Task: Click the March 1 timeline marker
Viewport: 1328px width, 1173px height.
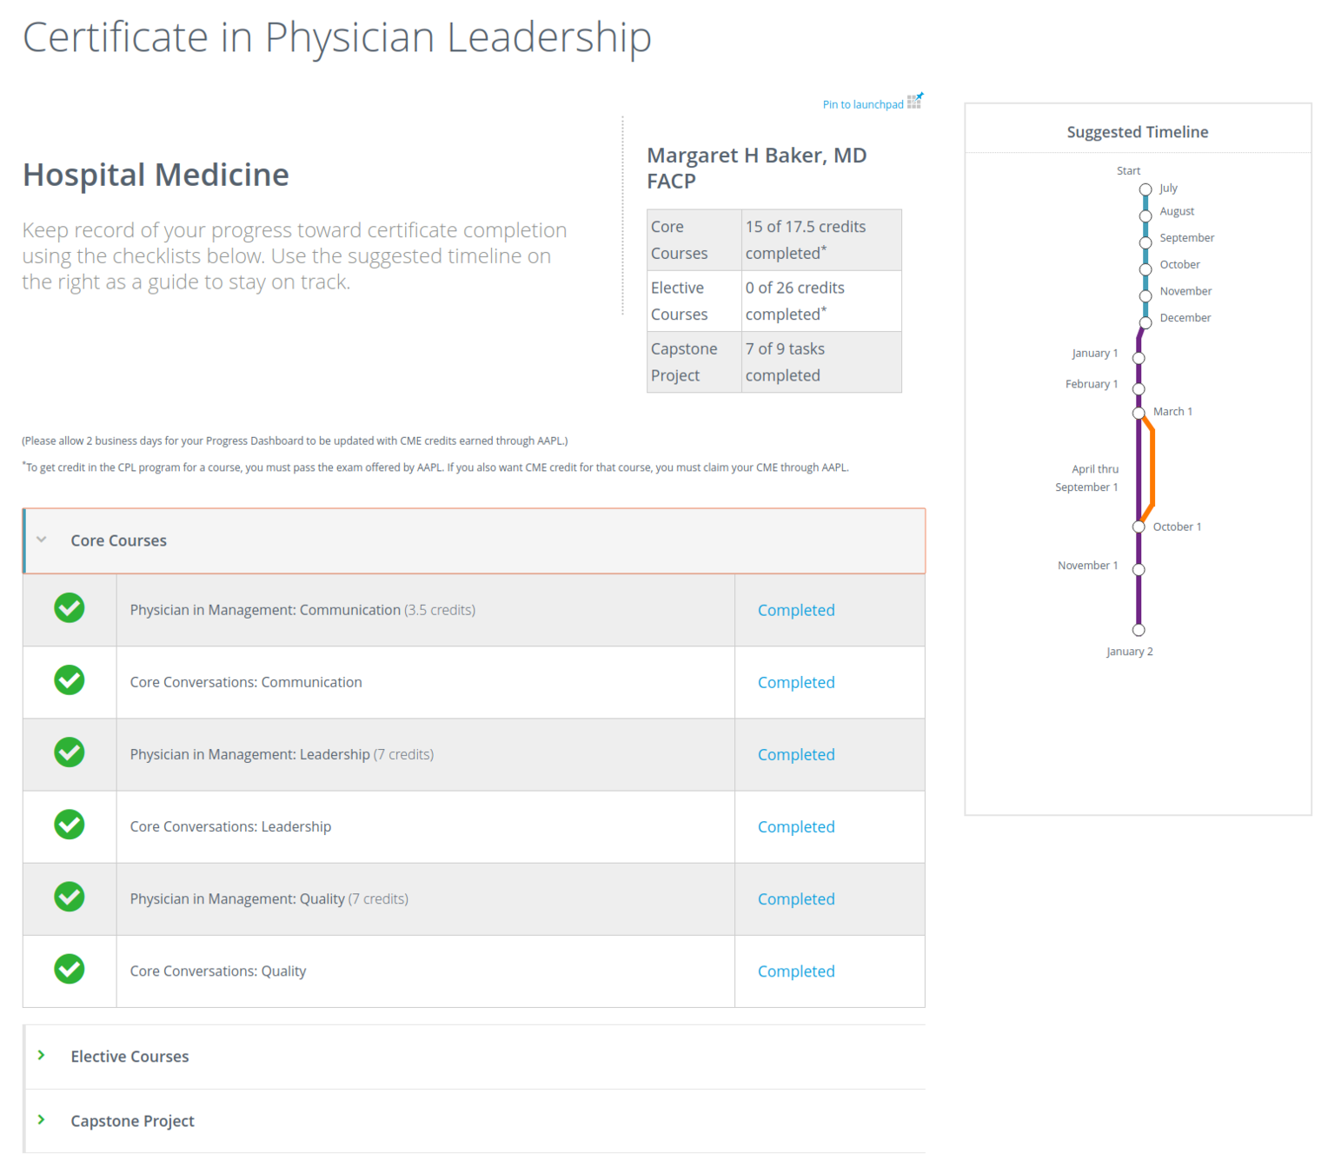Action: point(1139,413)
